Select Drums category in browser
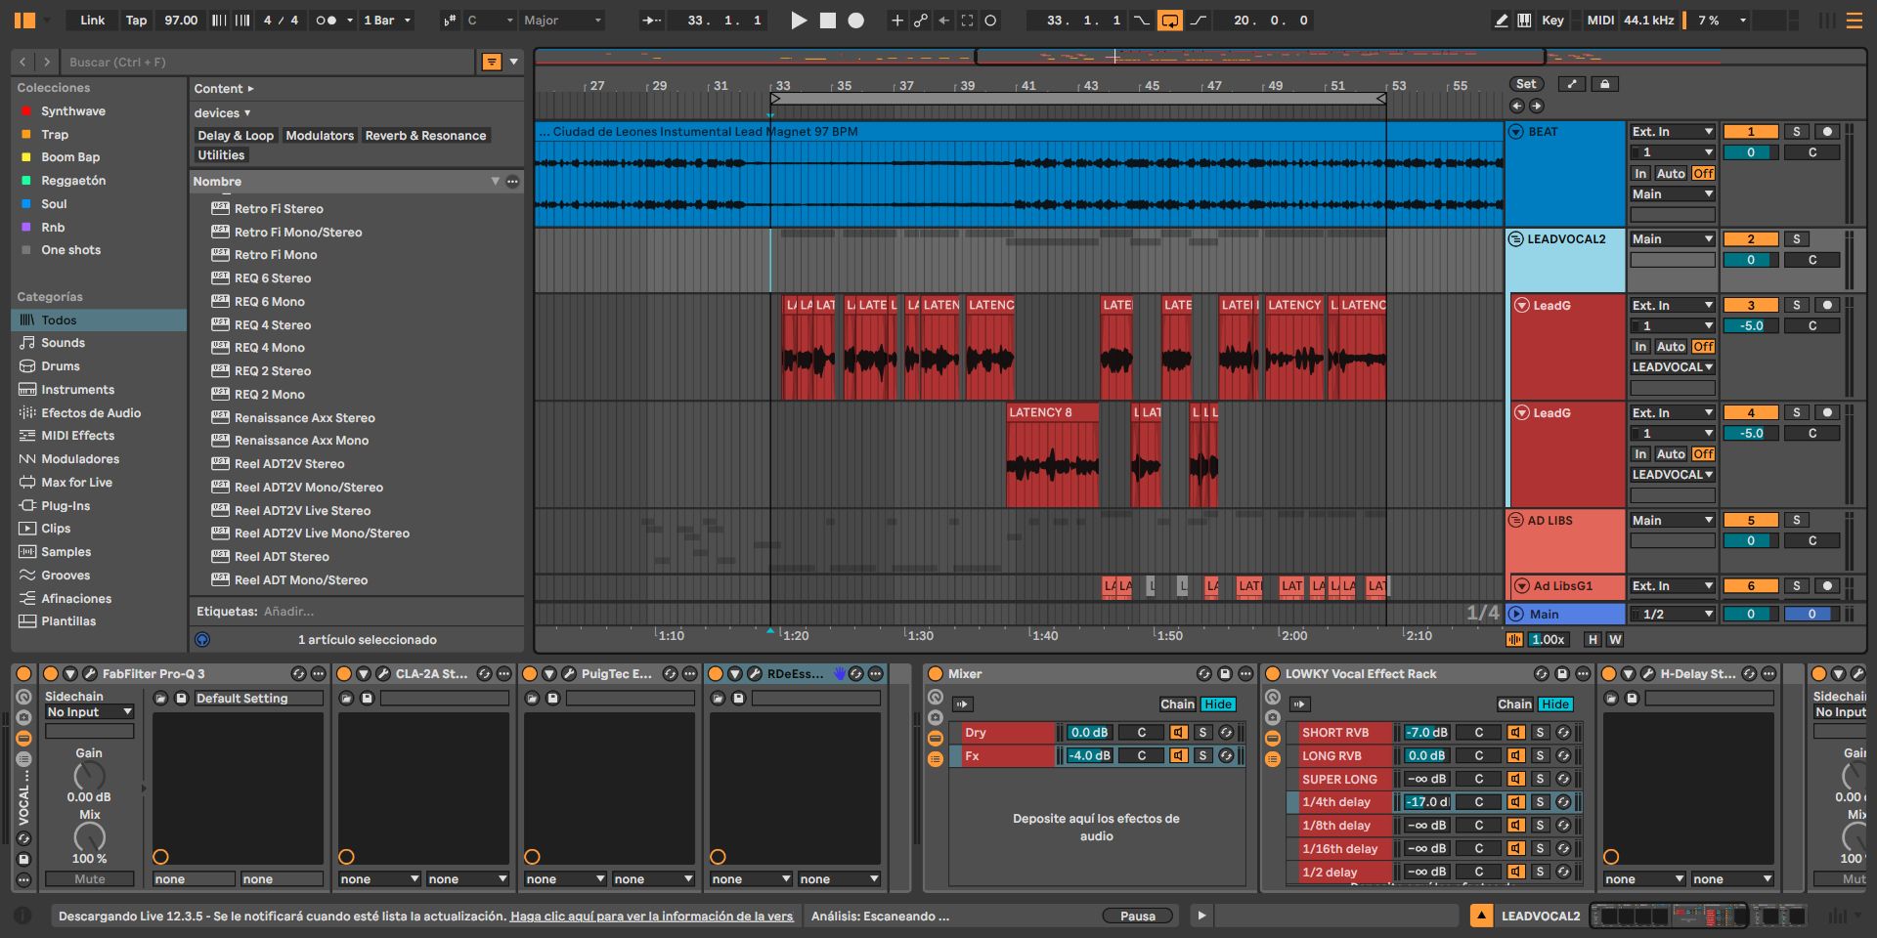Viewport: 1877px width, 938px height. point(61,366)
